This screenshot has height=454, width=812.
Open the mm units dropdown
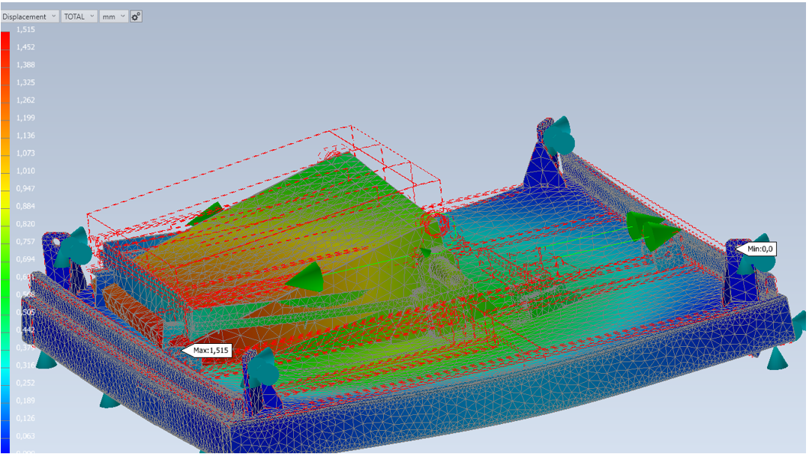(x=114, y=16)
